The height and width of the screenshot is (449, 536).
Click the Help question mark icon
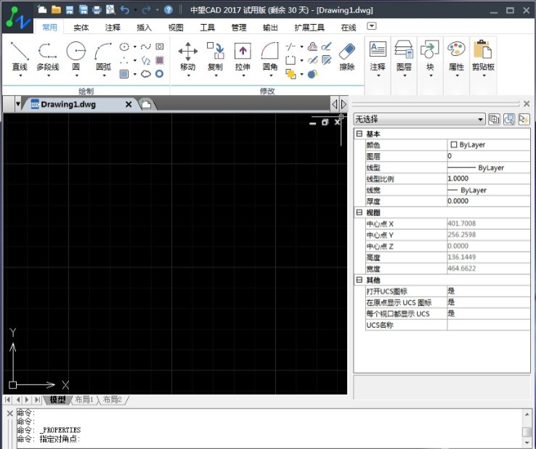(168, 10)
